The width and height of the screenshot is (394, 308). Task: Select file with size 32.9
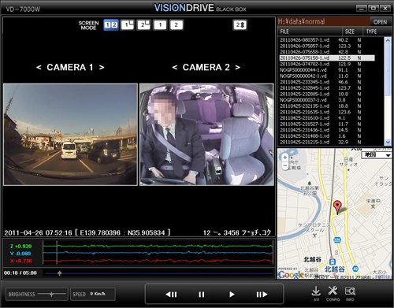coord(327,142)
